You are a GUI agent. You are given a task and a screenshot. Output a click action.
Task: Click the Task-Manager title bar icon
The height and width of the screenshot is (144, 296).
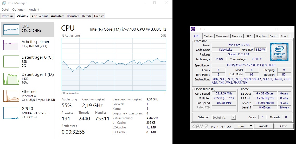[x=4, y=3]
